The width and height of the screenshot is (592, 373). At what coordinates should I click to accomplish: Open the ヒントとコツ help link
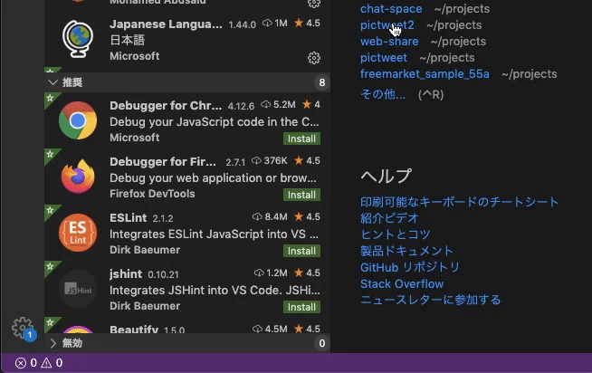pyautogui.click(x=396, y=234)
